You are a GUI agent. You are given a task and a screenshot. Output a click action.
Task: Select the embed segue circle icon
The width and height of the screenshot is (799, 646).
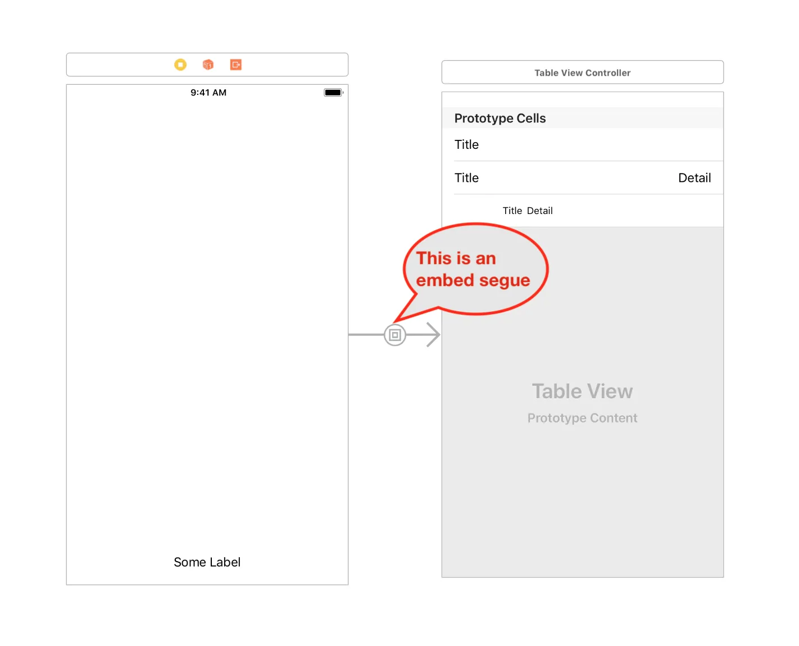click(395, 335)
